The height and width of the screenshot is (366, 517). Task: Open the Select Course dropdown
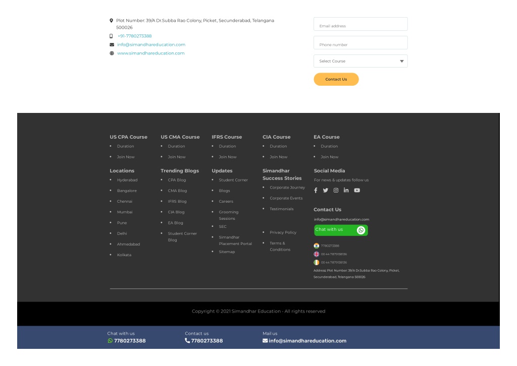pyautogui.click(x=360, y=61)
